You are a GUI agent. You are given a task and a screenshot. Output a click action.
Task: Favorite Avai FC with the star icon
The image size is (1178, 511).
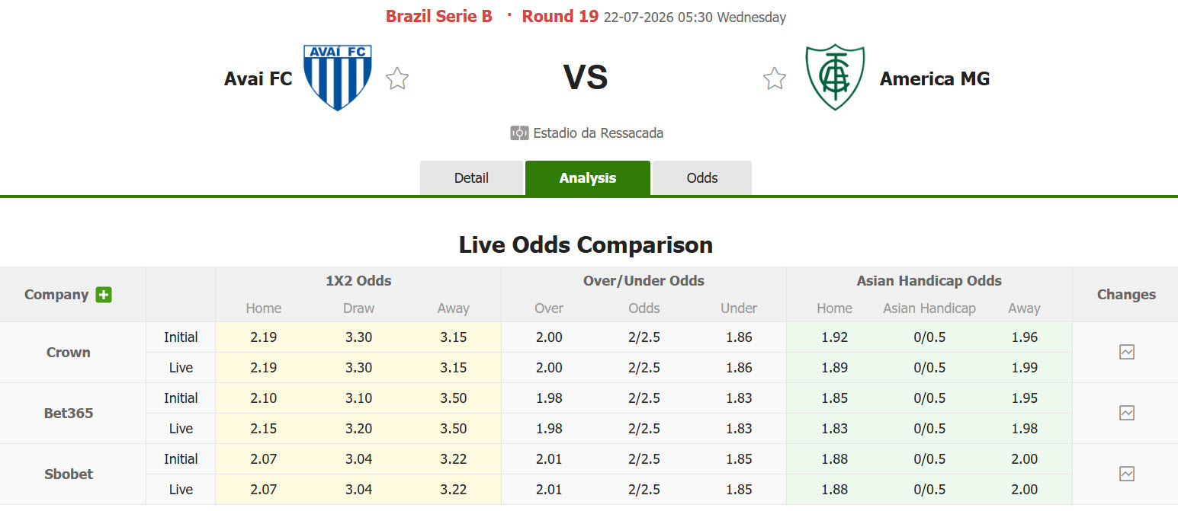[x=397, y=78]
